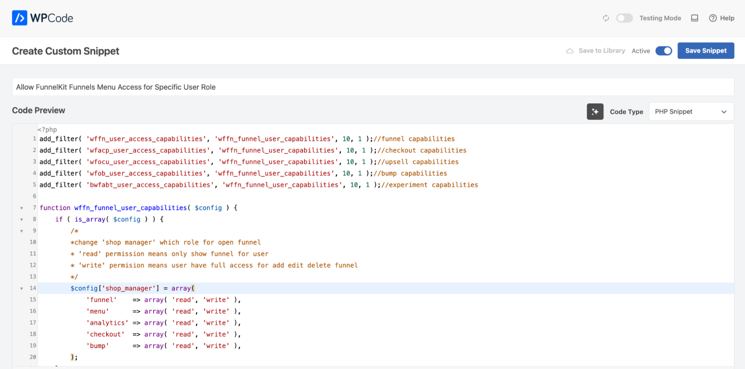The width and height of the screenshot is (745, 369).
Task: Click the snippet title input field
Action: (x=373, y=87)
